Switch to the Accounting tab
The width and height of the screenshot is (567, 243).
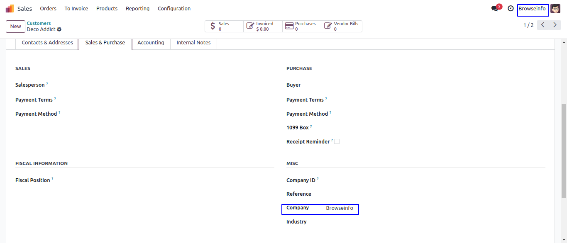(151, 43)
